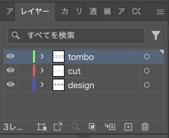The height and width of the screenshot is (138, 169).
Task: Click the green color bar of tombo layer
Action: pos(34,57)
